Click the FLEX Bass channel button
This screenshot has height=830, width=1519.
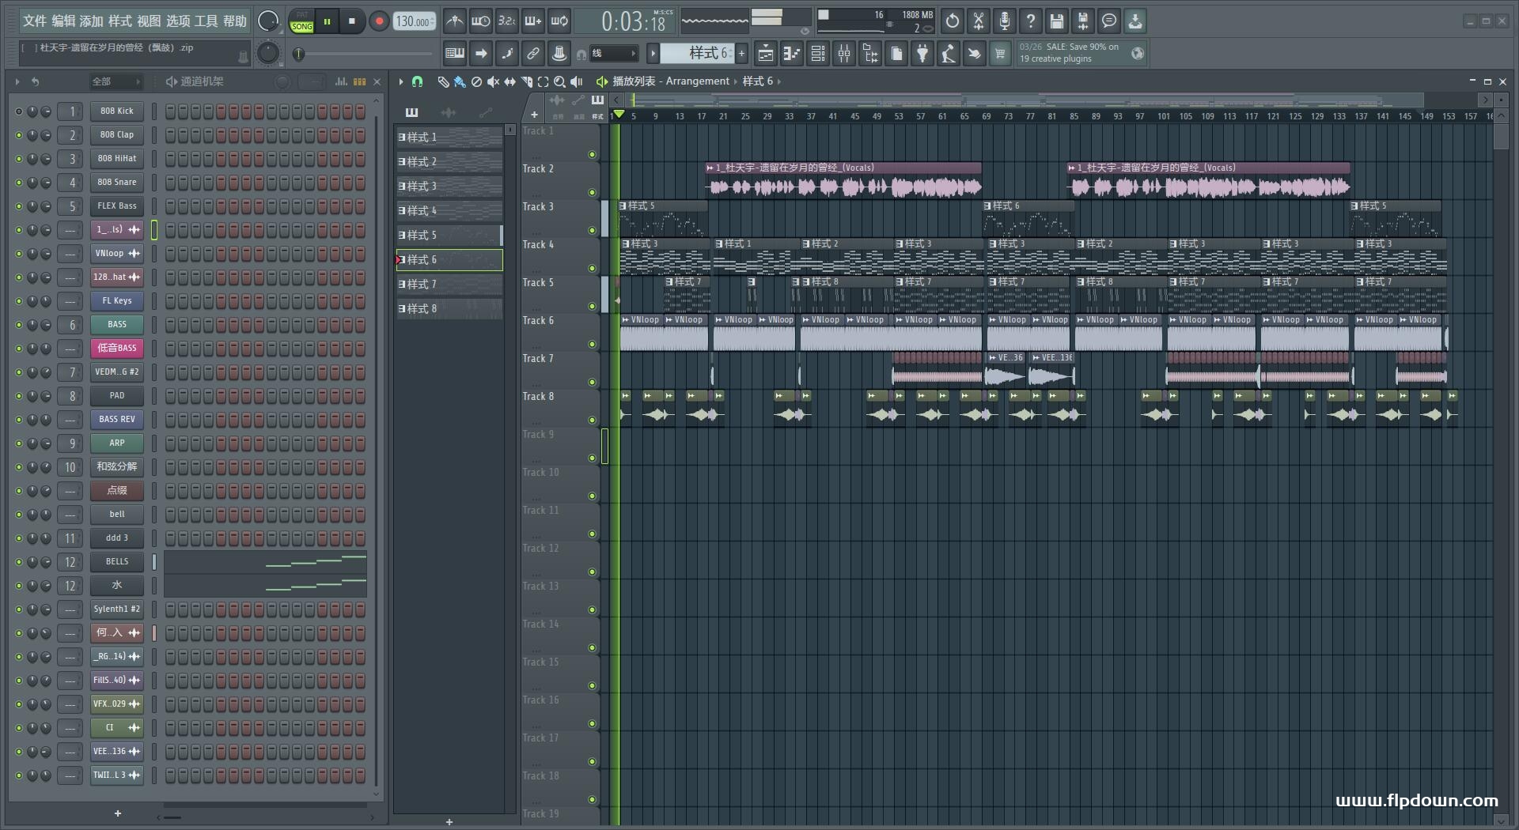(117, 206)
